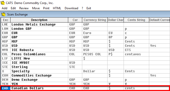
Task: Click the Dollar Char column header
Action: click(x=116, y=20)
